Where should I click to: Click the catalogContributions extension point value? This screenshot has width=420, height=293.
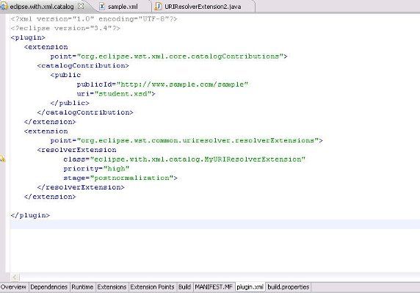(181, 57)
